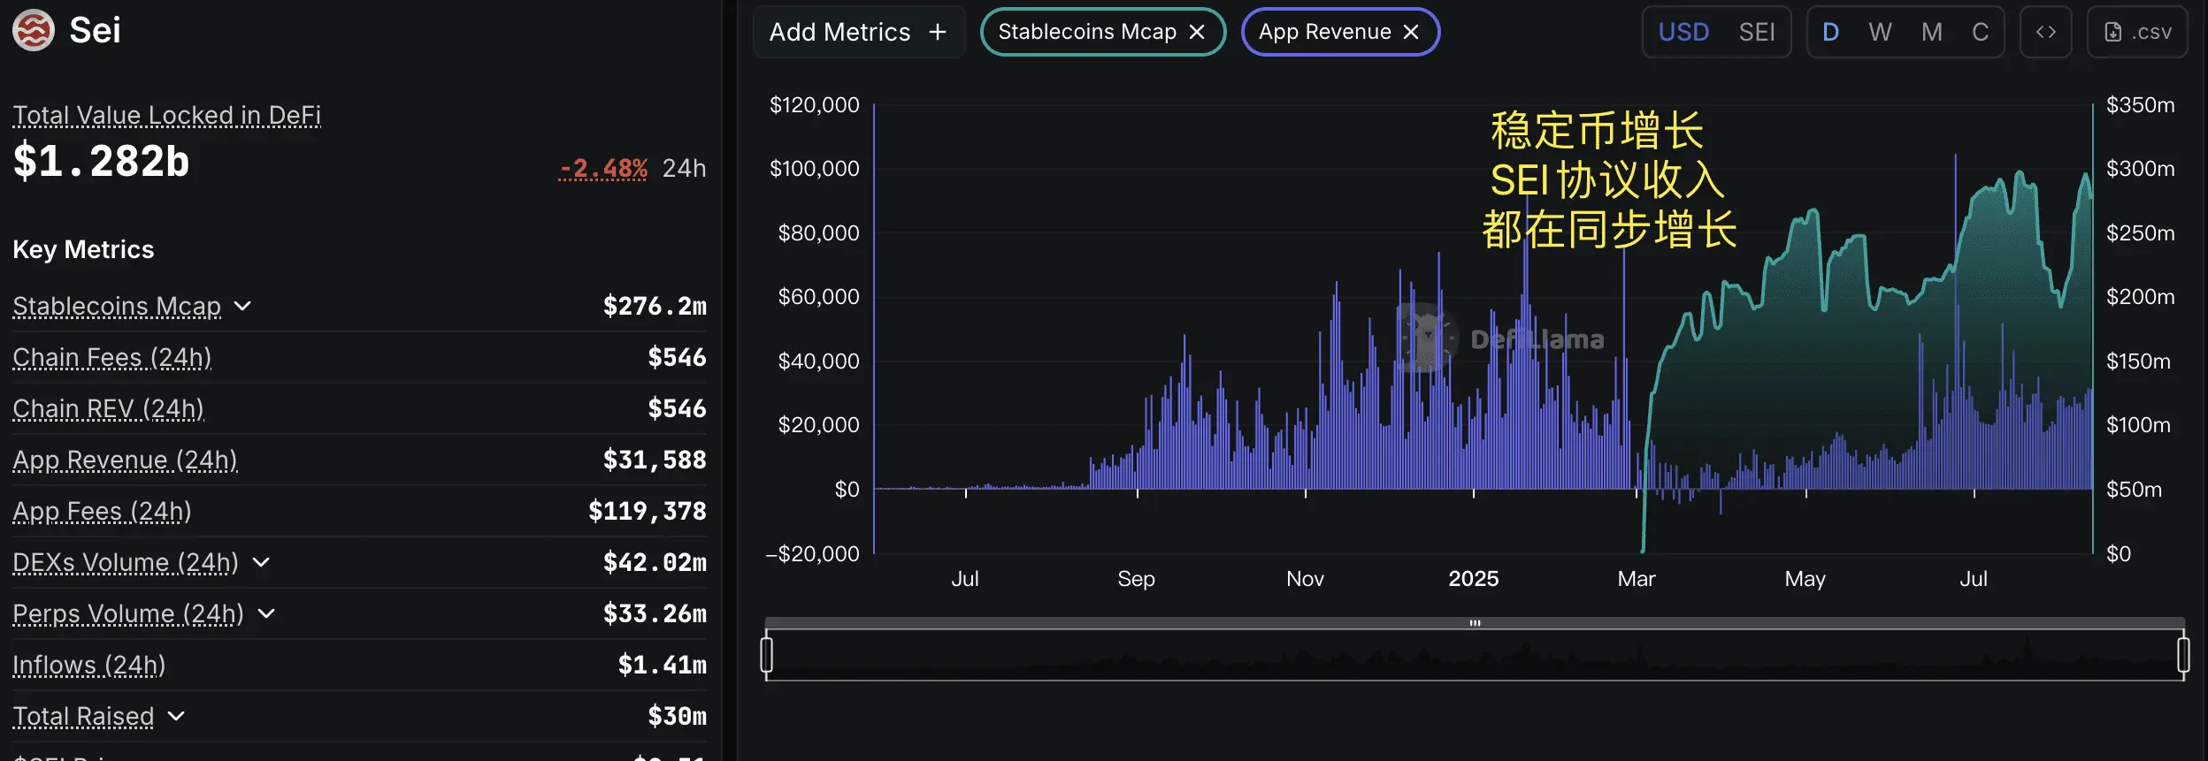The height and width of the screenshot is (761, 2208).
Task: Click the Perps Volume (24h) label
Action: coord(128,613)
